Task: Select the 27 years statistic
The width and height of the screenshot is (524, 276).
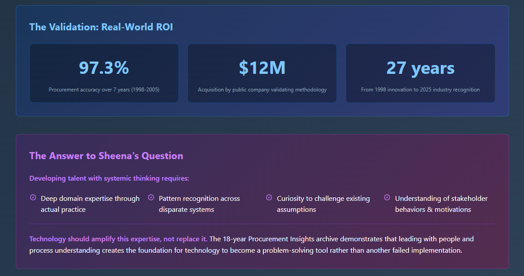Action: coord(420,68)
